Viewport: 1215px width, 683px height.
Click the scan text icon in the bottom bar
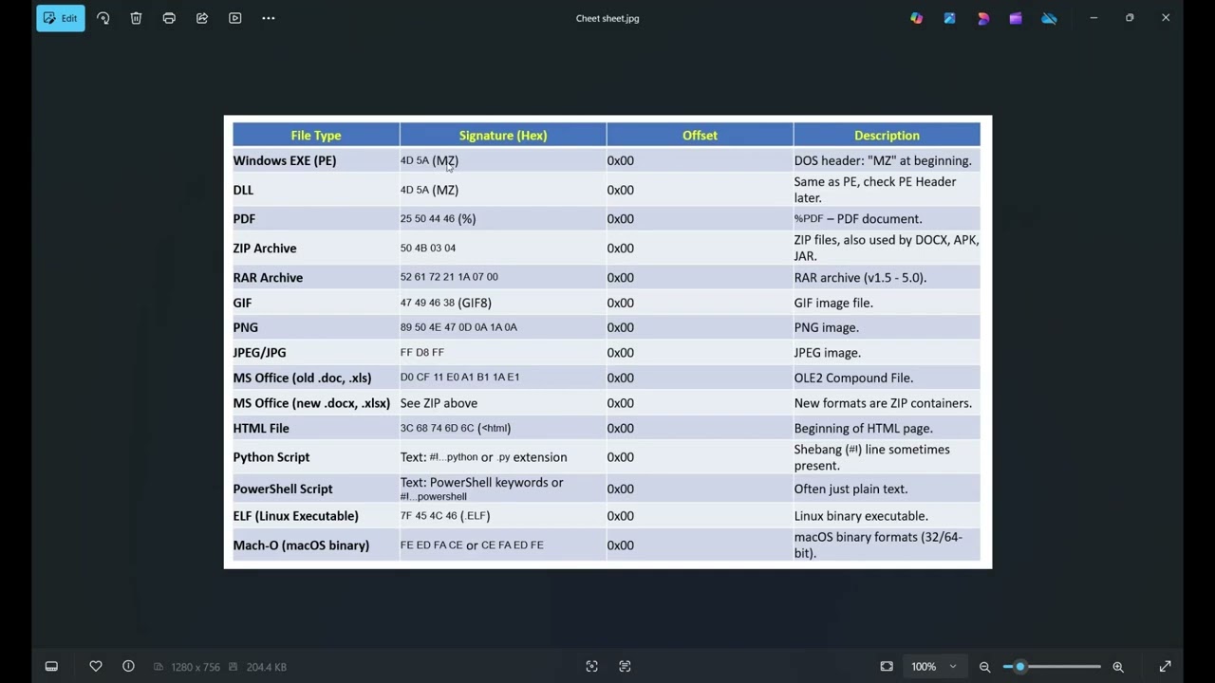(x=625, y=666)
